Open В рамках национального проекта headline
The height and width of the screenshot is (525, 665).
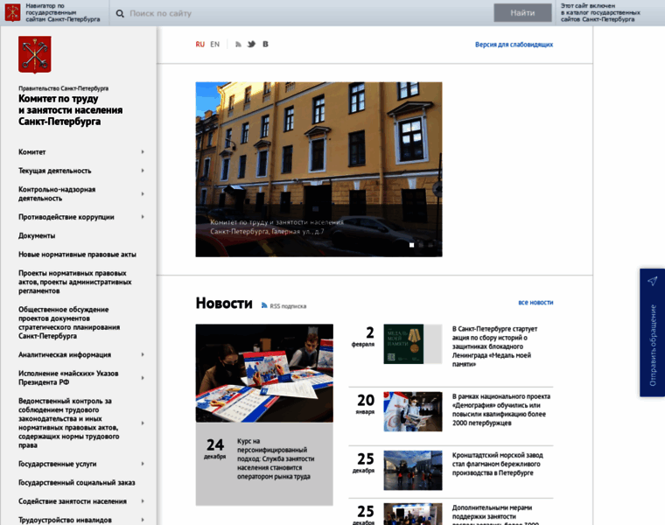click(500, 409)
